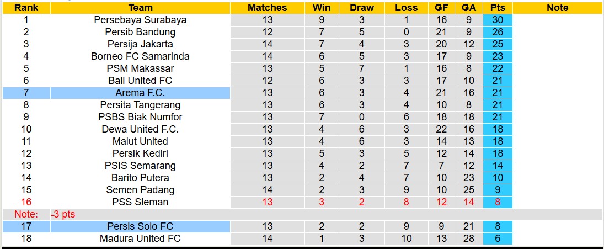Click the Madura United FC team name
This screenshot has height=249, width=604.
140,239
